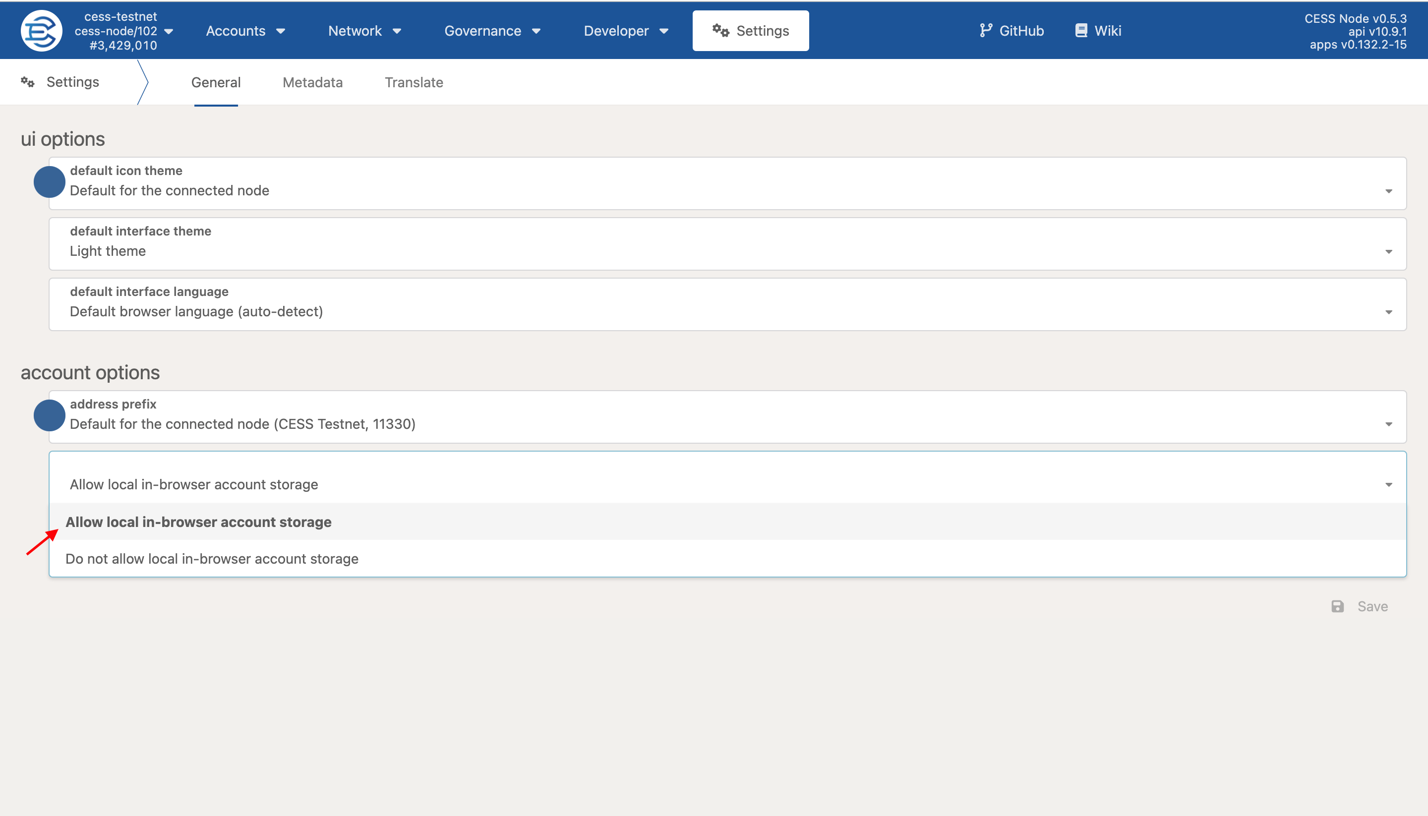Click the cess-node/102 runtime text
The width and height of the screenshot is (1428, 816).
116,31
